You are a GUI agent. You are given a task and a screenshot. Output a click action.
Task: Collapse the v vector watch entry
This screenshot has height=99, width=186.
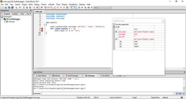tap(116, 39)
